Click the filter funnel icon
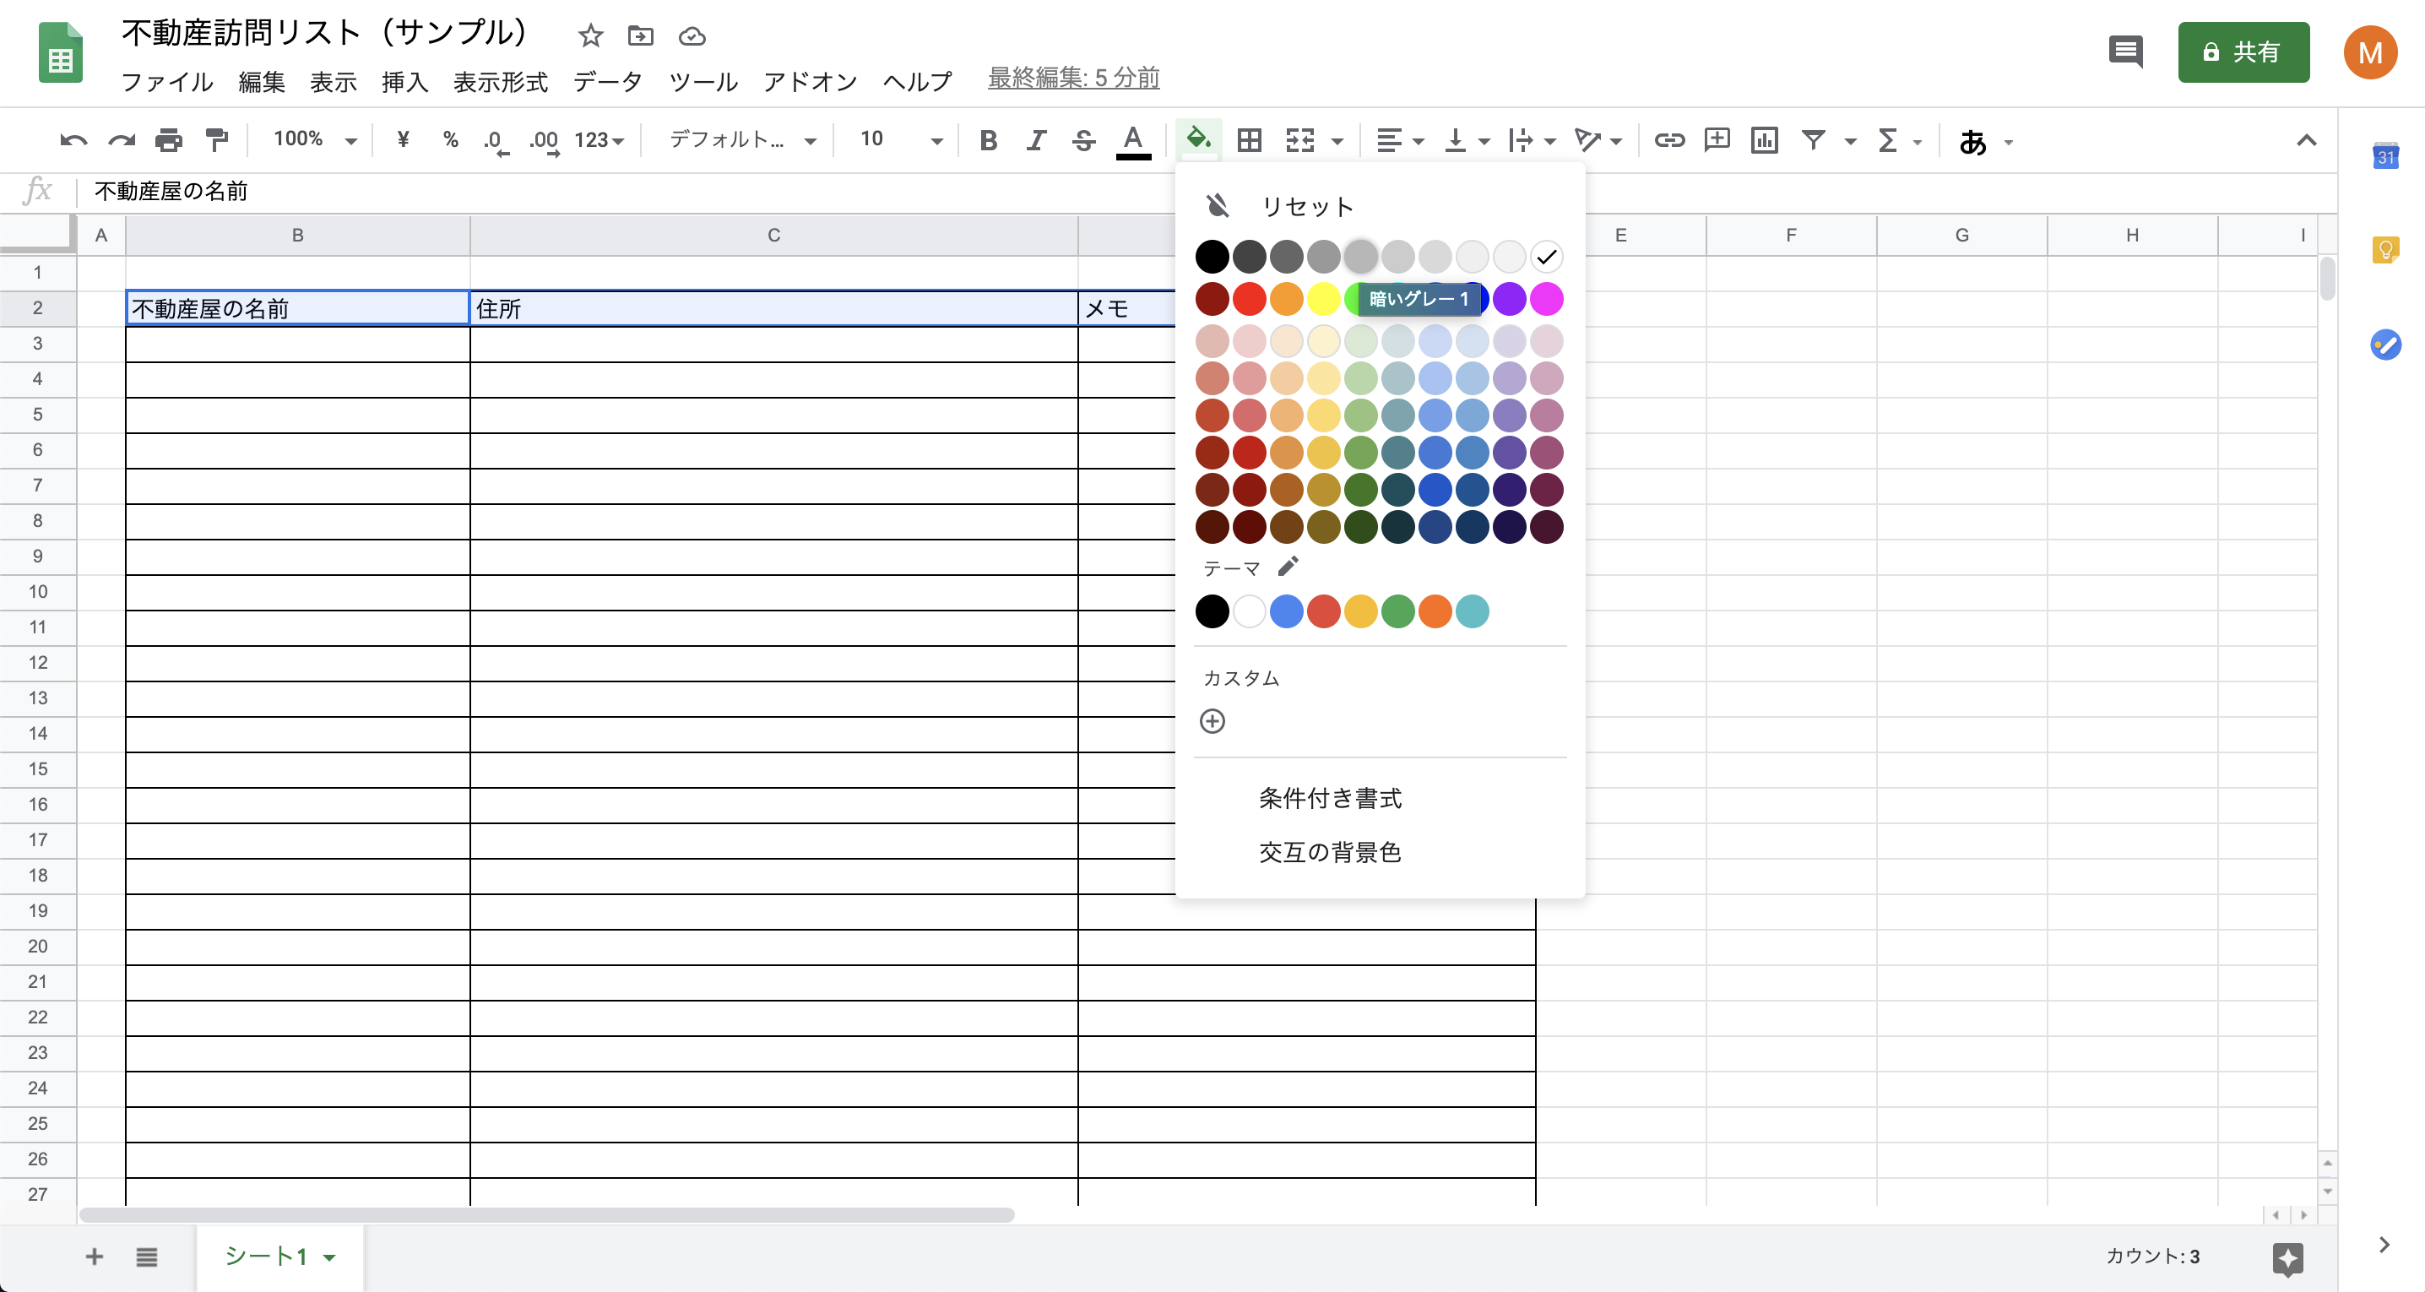 pyautogui.click(x=1813, y=140)
